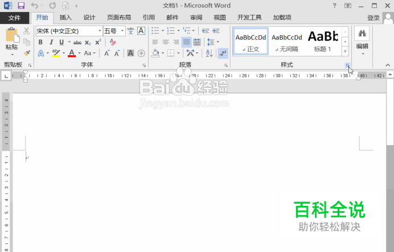394x252 pixels.
Task: Toggle Subscript x₂ formatting
Action: 88,43
